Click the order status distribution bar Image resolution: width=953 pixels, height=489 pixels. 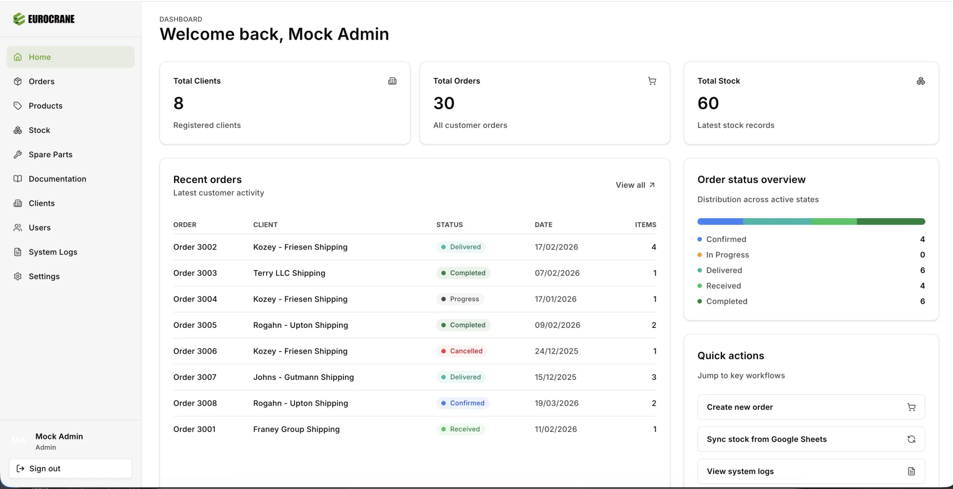point(811,222)
